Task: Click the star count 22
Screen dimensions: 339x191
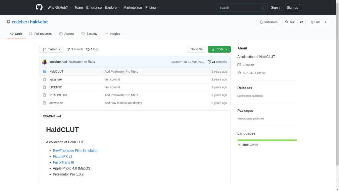Action: (x=301, y=22)
